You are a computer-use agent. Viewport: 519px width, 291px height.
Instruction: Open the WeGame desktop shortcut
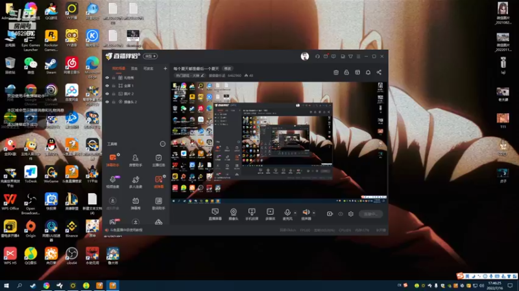(51, 174)
